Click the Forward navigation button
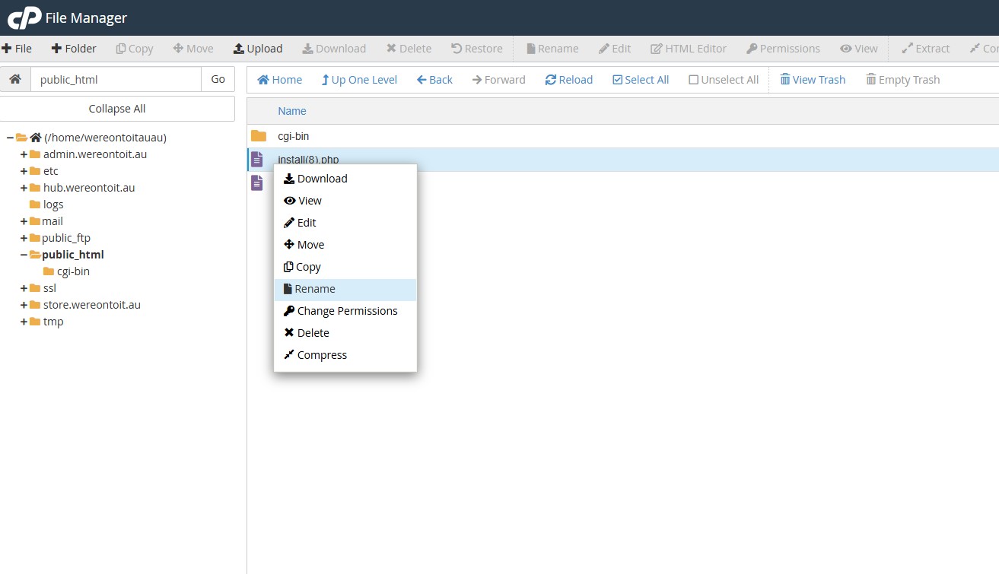Viewport: 999px width, 574px height. click(498, 80)
